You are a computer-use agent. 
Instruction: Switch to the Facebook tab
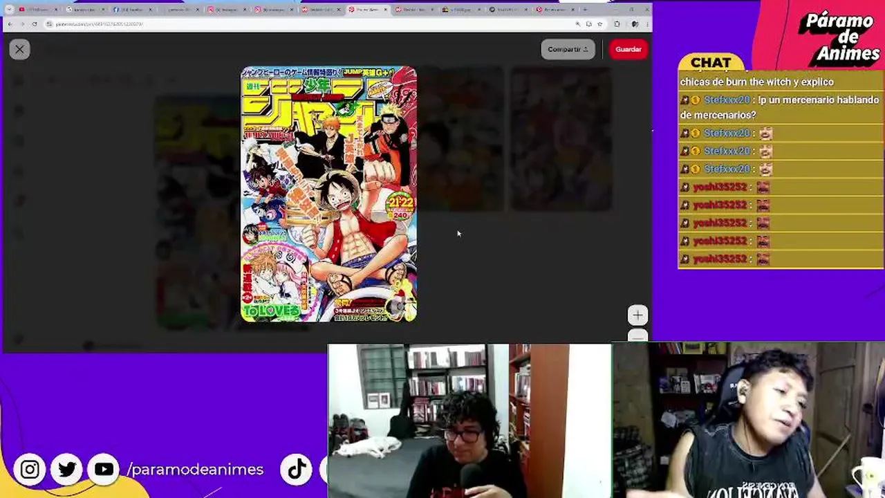pos(133,10)
